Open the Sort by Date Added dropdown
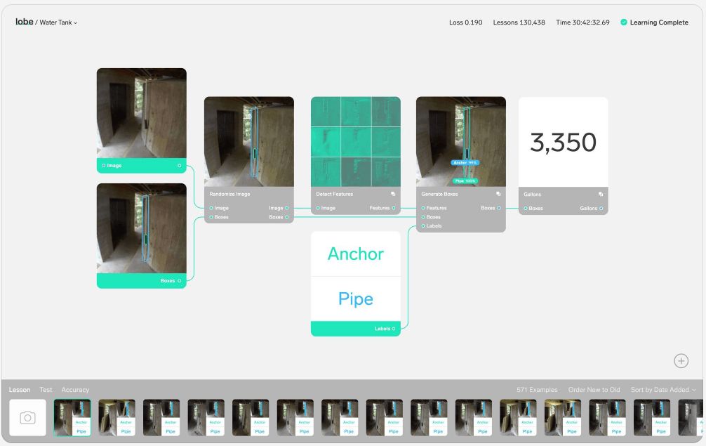 point(663,390)
